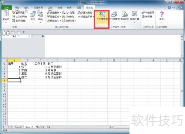Image resolution: width=185 pixels, height=134 pixels.
Task: Go to last sheet with navigation arrow
Action: click(x=11, y=127)
